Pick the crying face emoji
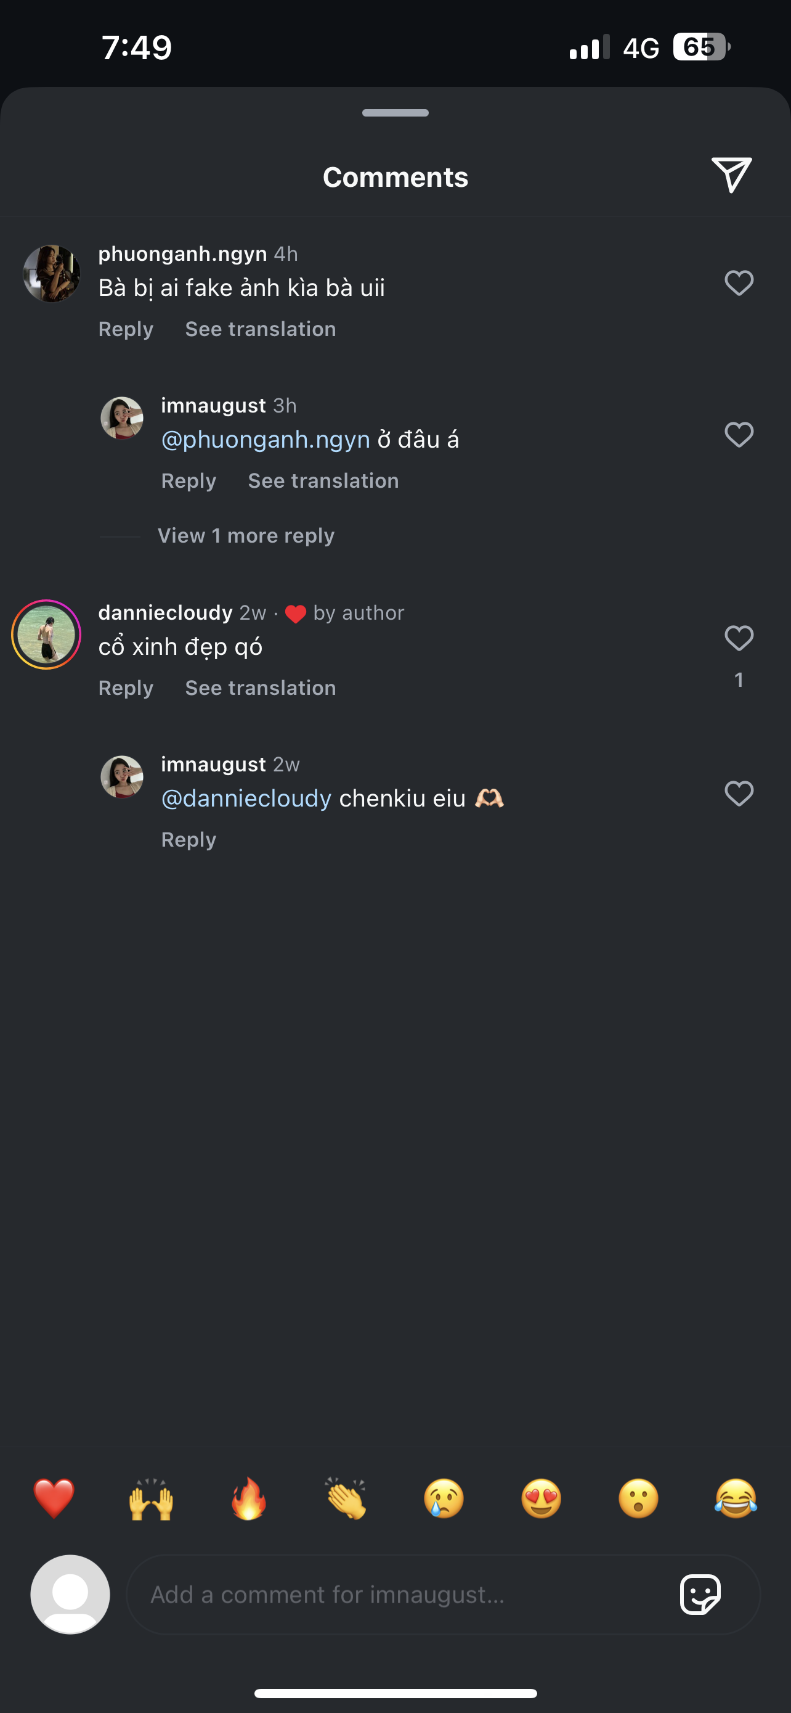 click(444, 1499)
